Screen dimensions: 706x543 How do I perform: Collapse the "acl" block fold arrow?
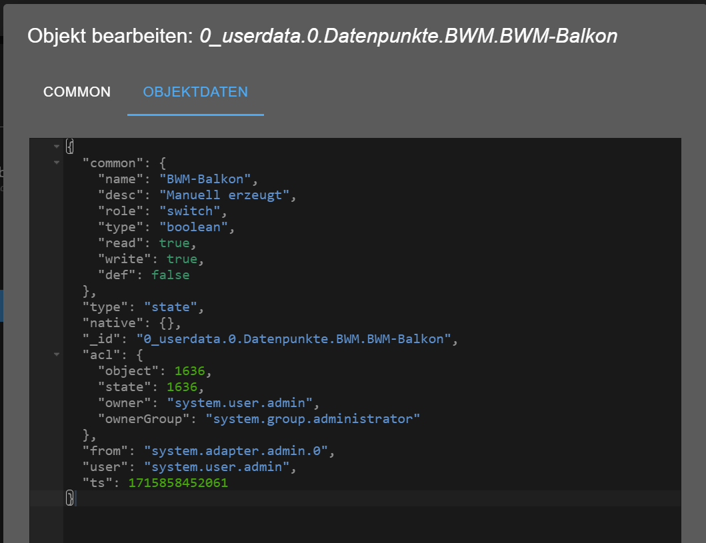pos(57,354)
